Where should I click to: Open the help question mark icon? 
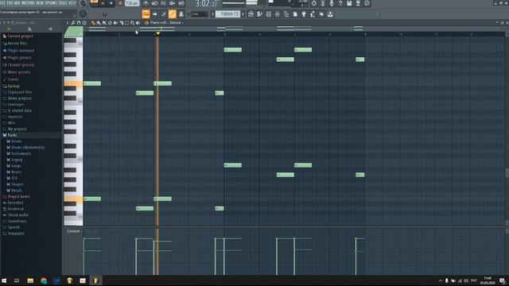click(x=340, y=3)
